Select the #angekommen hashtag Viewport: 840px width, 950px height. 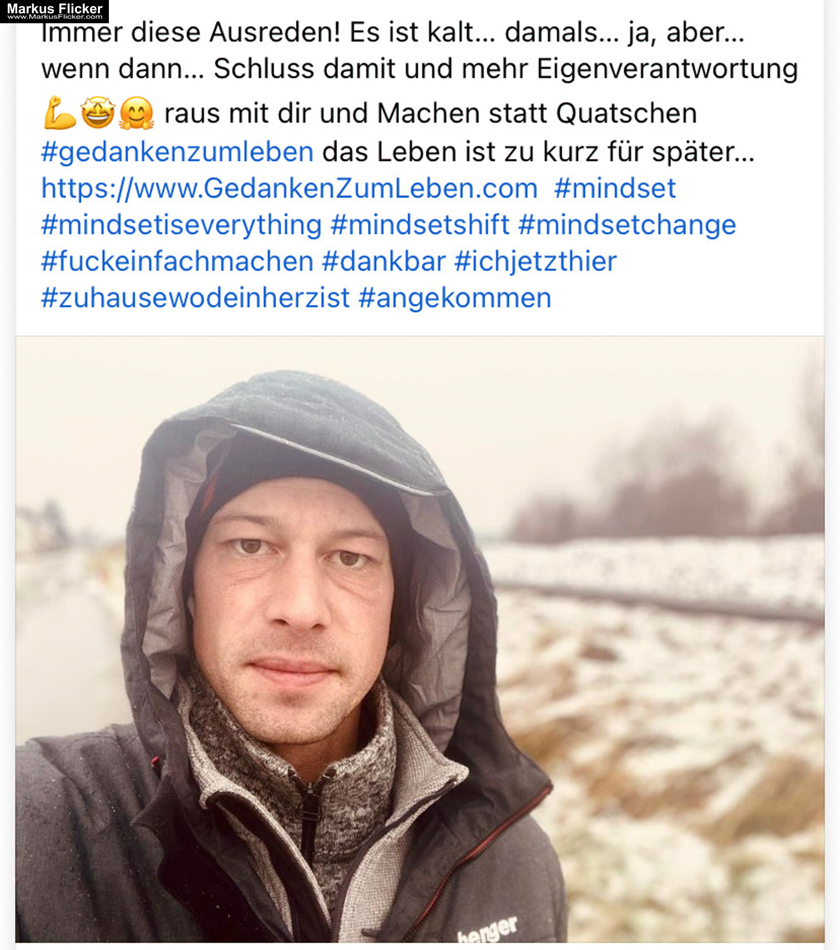[x=455, y=298]
